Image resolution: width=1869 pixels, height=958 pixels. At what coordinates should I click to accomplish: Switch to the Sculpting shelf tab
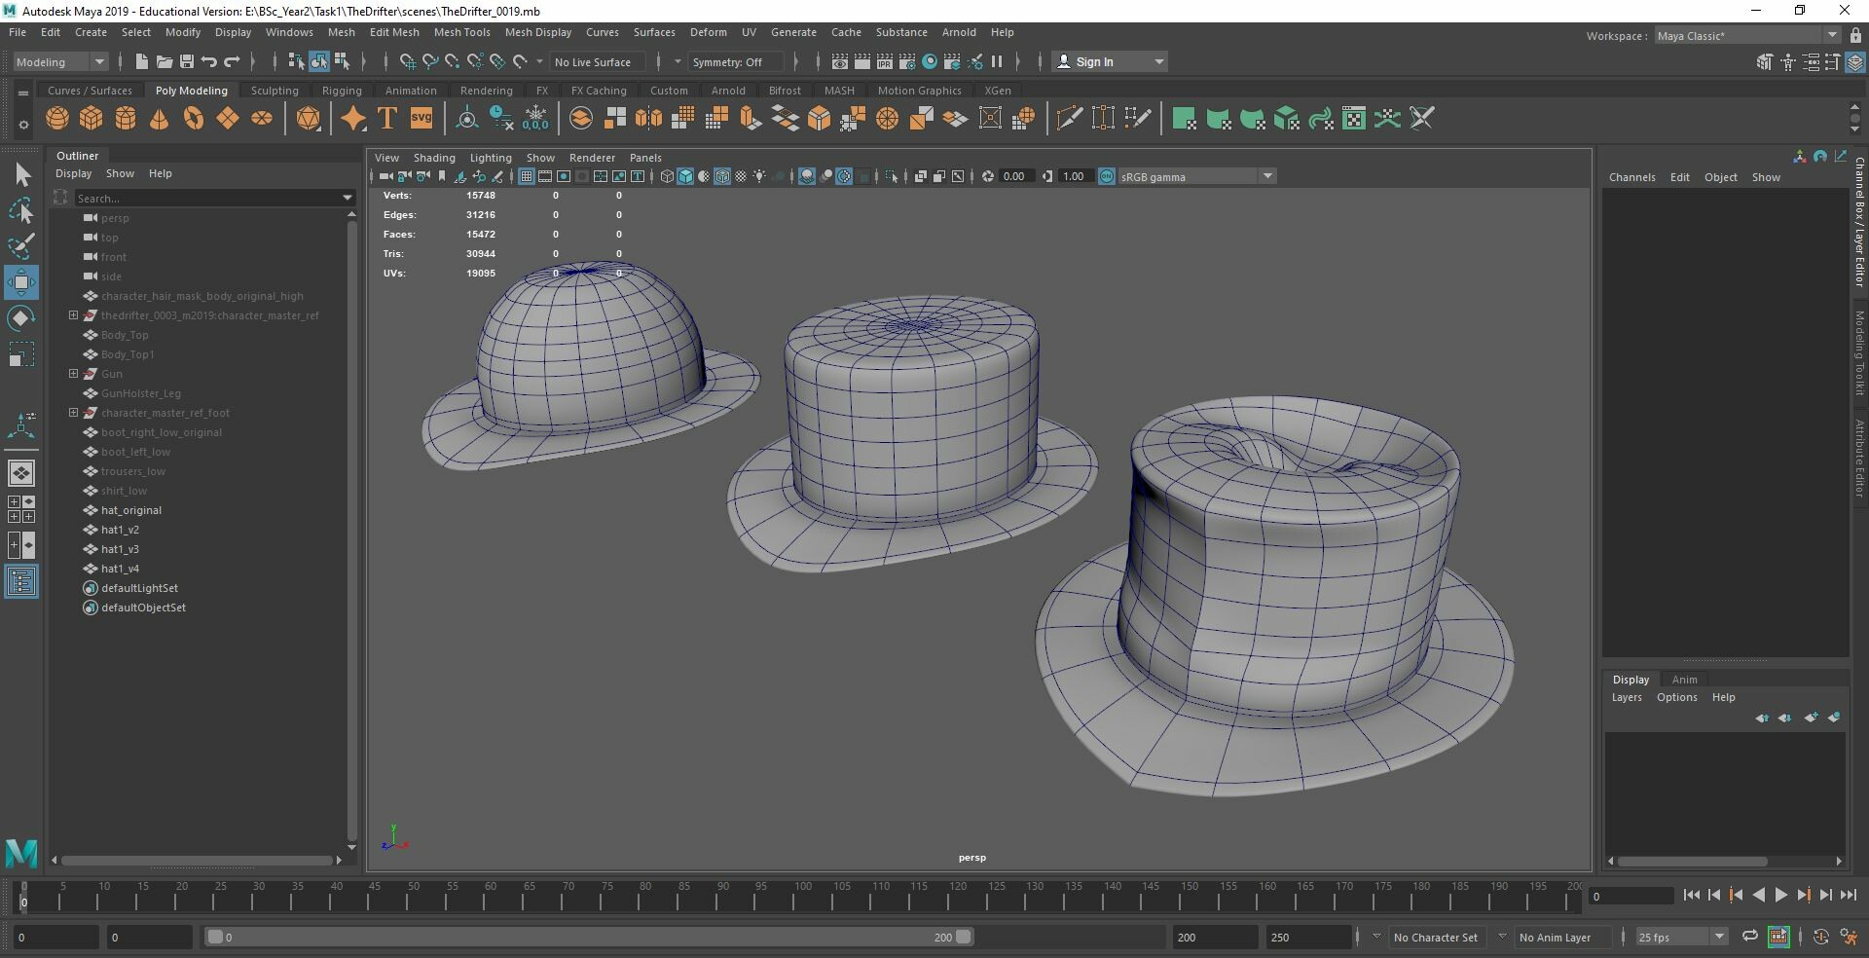point(275,90)
